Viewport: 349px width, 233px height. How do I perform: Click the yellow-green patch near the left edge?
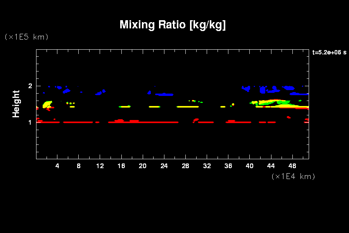(47, 104)
